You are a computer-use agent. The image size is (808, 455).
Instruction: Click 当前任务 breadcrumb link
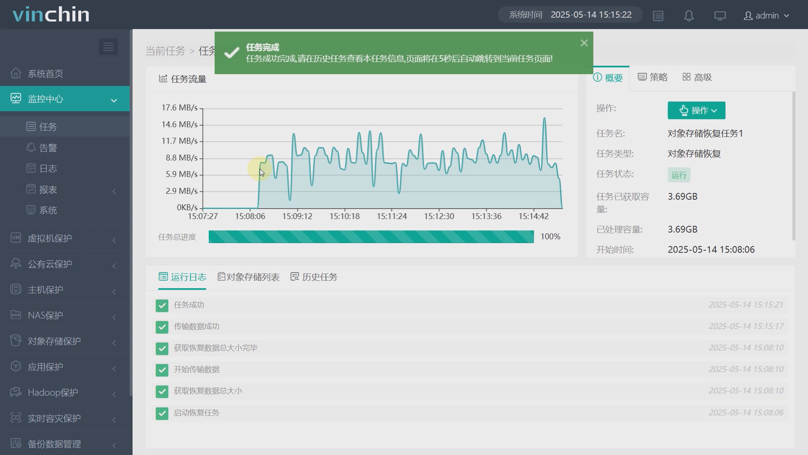165,51
